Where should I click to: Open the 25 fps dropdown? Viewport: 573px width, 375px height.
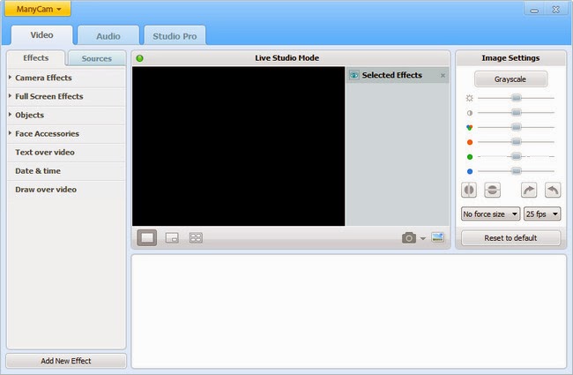[x=542, y=214]
